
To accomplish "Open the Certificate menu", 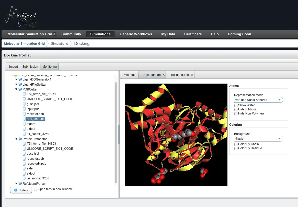I will [193, 34].
